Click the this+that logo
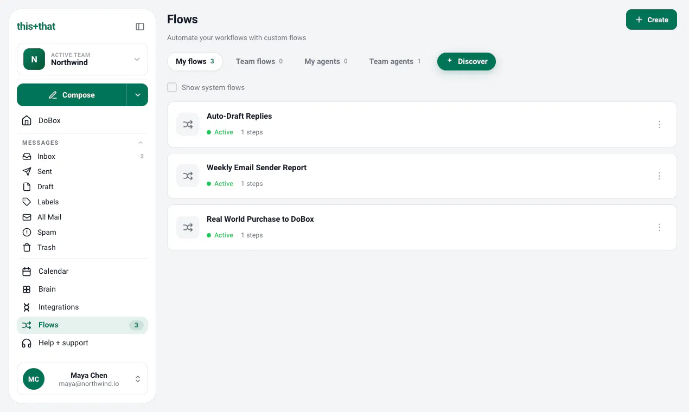This screenshot has height=412, width=689. pyautogui.click(x=36, y=26)
